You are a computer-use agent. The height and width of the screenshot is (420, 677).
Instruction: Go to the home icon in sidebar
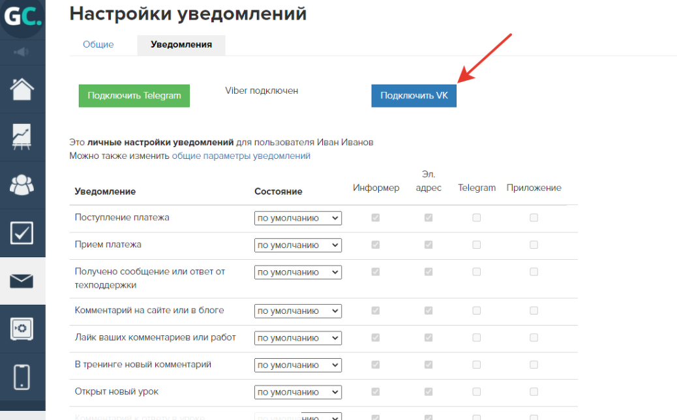[22, 89]
